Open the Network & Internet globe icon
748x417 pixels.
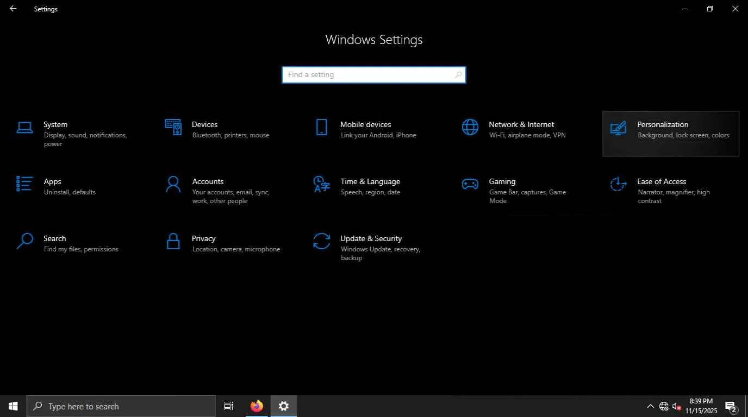pos(470,127)
